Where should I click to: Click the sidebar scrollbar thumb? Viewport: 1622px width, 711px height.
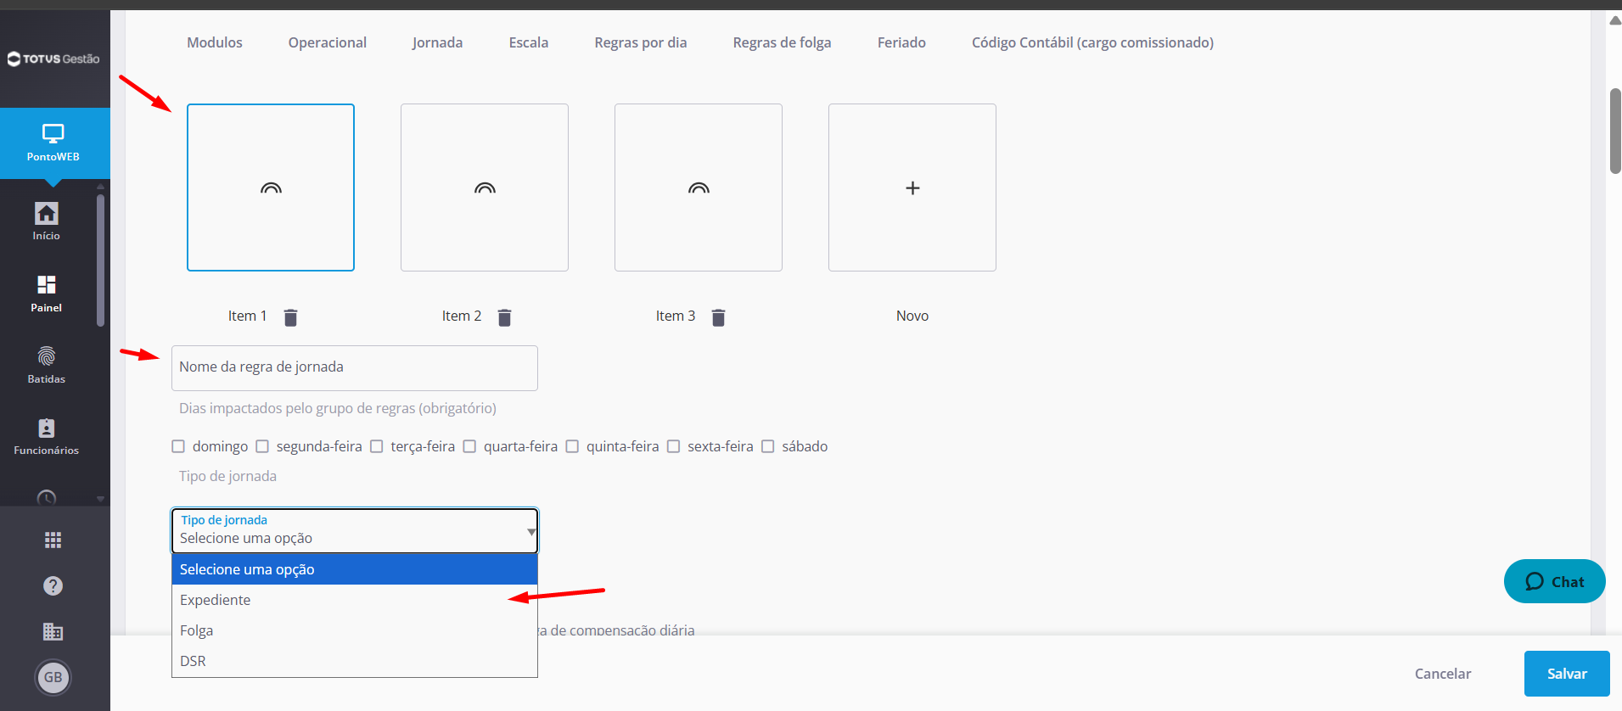pyautogui.click(x=100, y=260)
